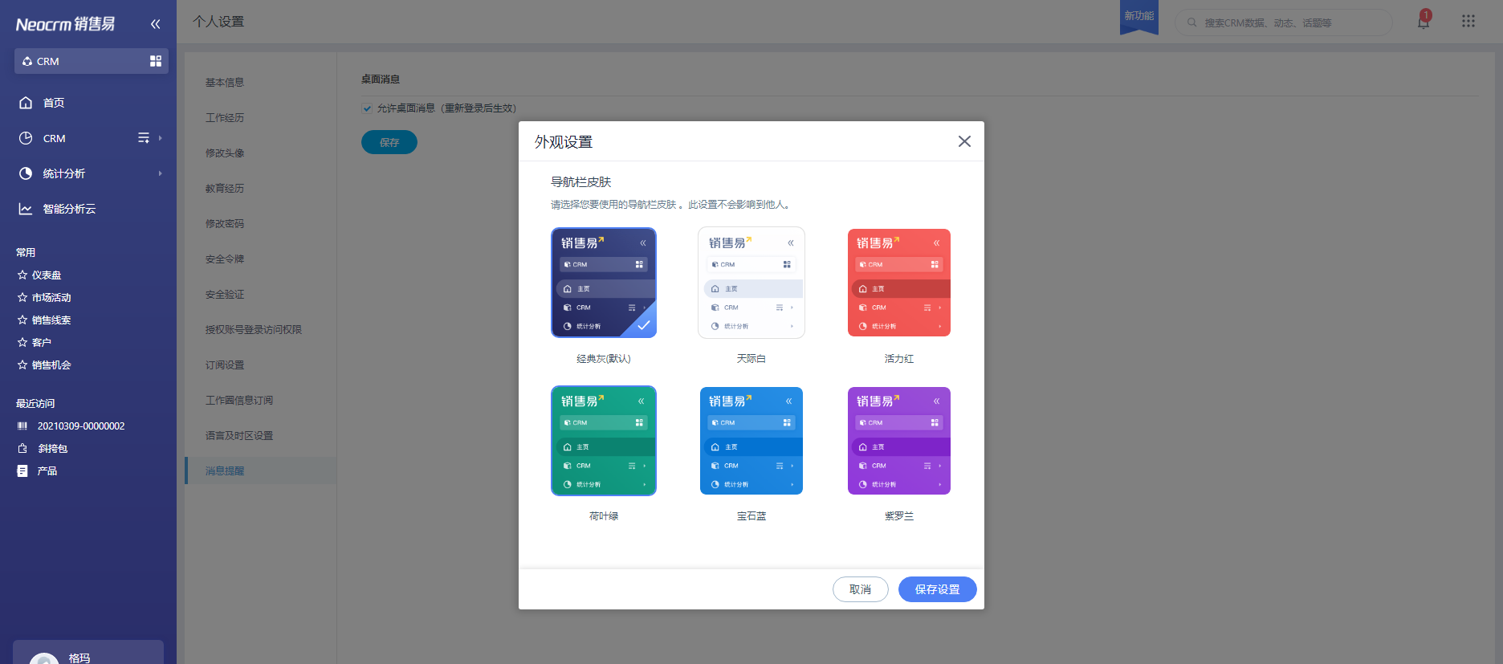Click star icon beside 仪表盘
The height and width of the screenshot is (664, 1503).
22,275
